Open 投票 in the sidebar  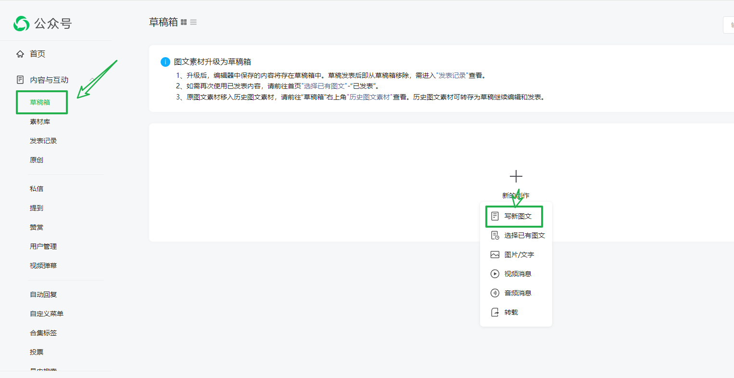(37, 352)
